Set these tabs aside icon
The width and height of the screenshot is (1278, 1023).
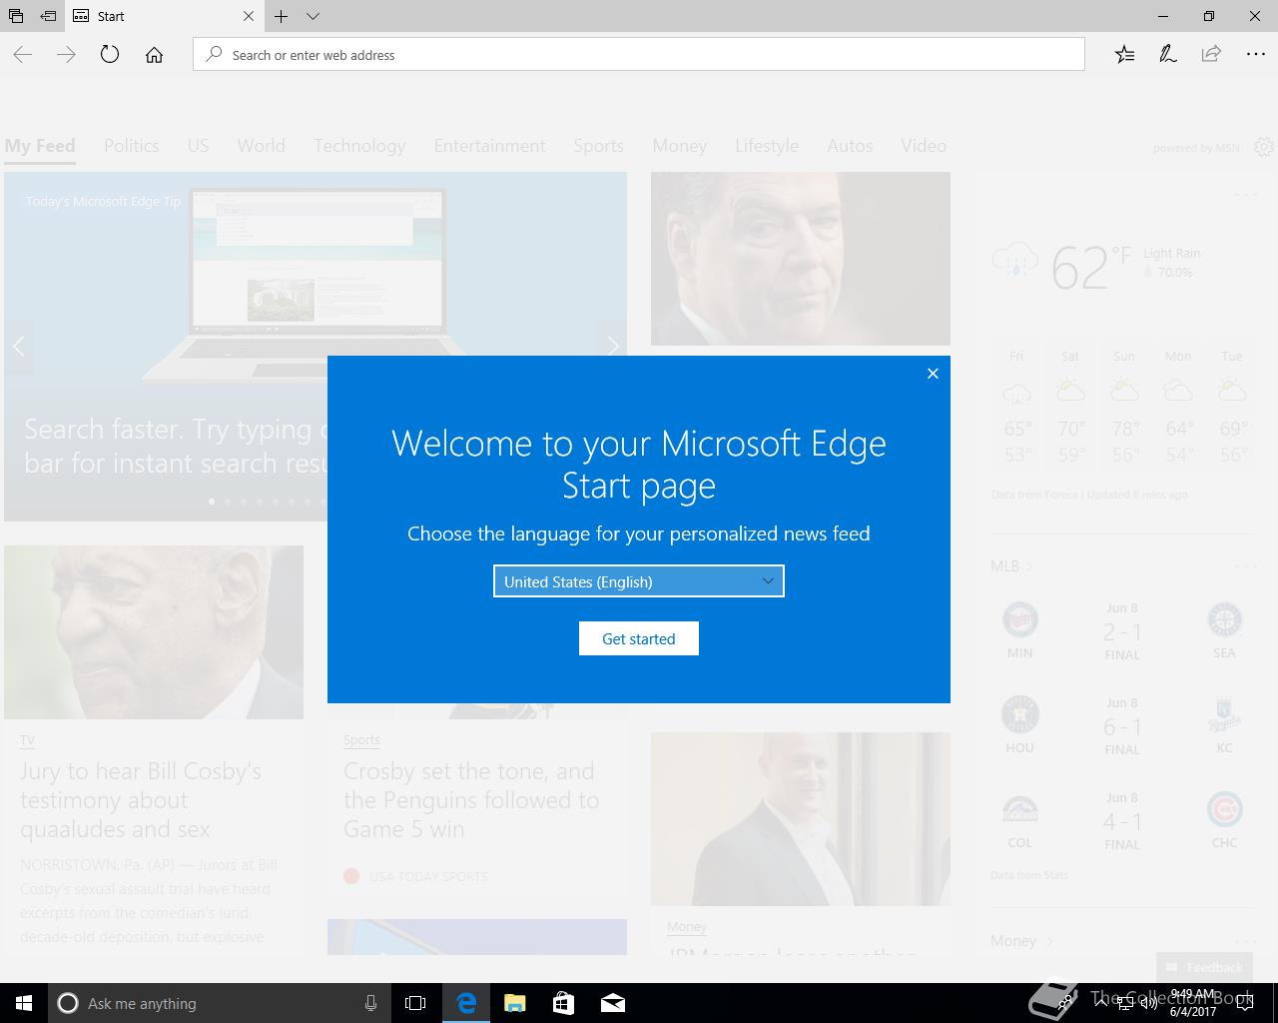[x=48, y=16]
